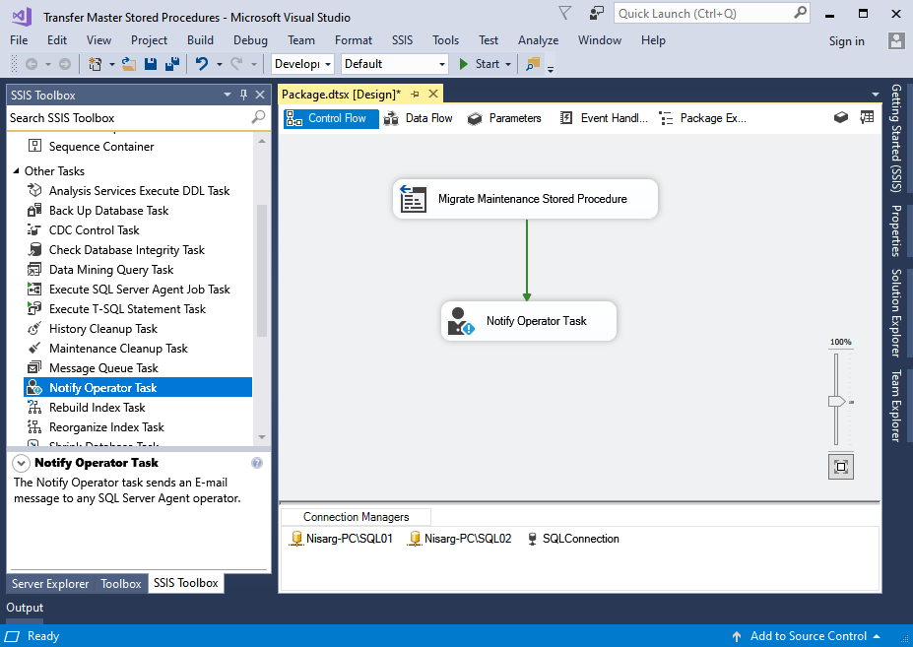
Task: Click the feedback icon beside Quick Launch
Action: 597,14
